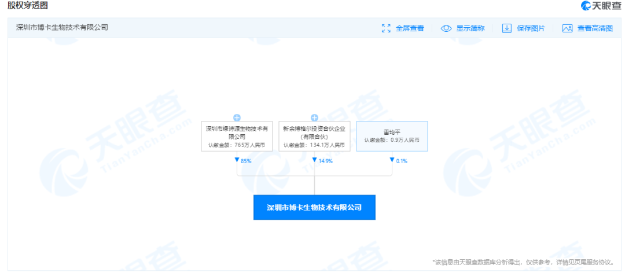Click the 保存图片 text label
This screenshot has width=625, height=276.
click(531, 28)
